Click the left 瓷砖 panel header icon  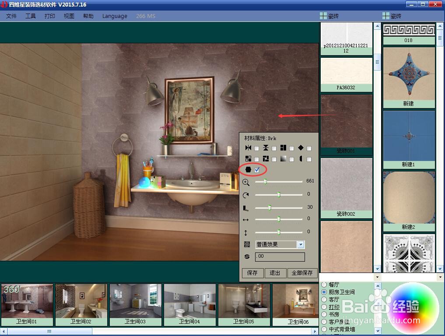323,16
